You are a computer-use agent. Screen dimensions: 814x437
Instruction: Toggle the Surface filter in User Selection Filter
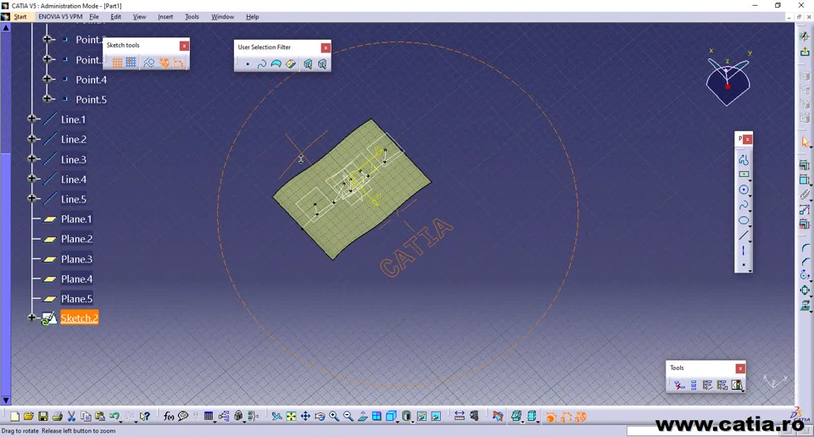[276, 64]
